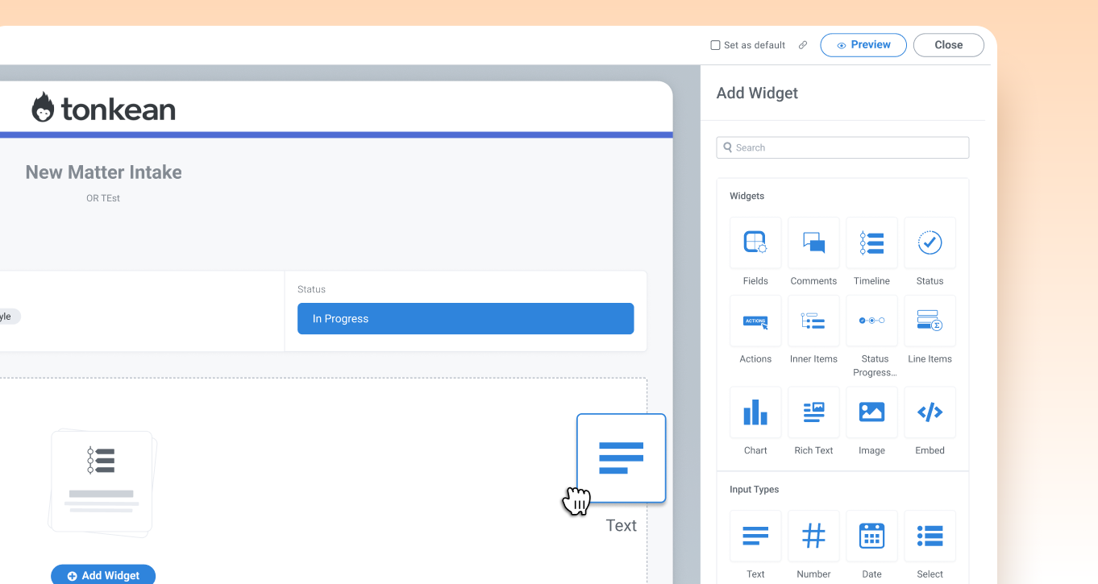Choose the Timeline widget
Image resolution: width=1098 pixels, height=584 pixels.
pyautogui.click(x=871, y=242)
